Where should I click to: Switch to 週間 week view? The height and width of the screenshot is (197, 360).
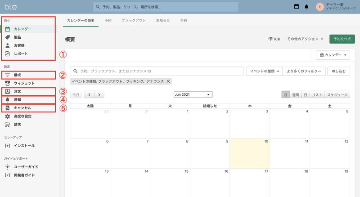(296, 94)
